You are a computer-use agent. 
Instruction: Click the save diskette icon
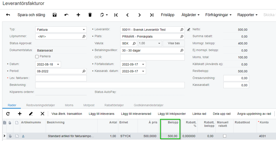coord(55,15)
